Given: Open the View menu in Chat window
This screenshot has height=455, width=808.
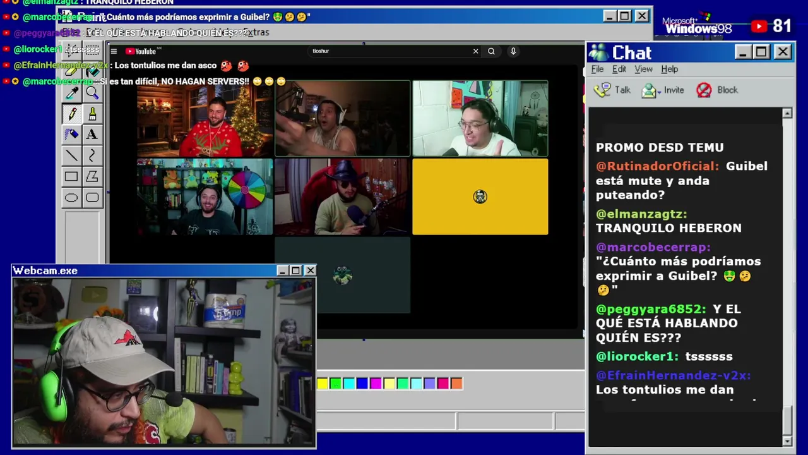Looking at the screenshot, I should pos(643,70).
